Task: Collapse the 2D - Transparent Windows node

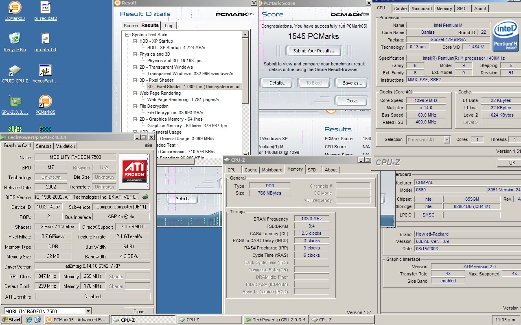Action: click(x=135, y=67)
